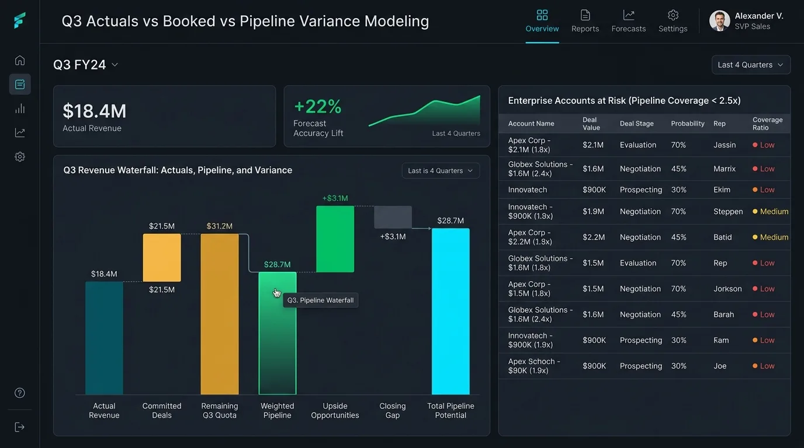Viewport: 804px width, 448px height.
Task: Click Alexander V. profile avatar
Action: tap(719, 20)
